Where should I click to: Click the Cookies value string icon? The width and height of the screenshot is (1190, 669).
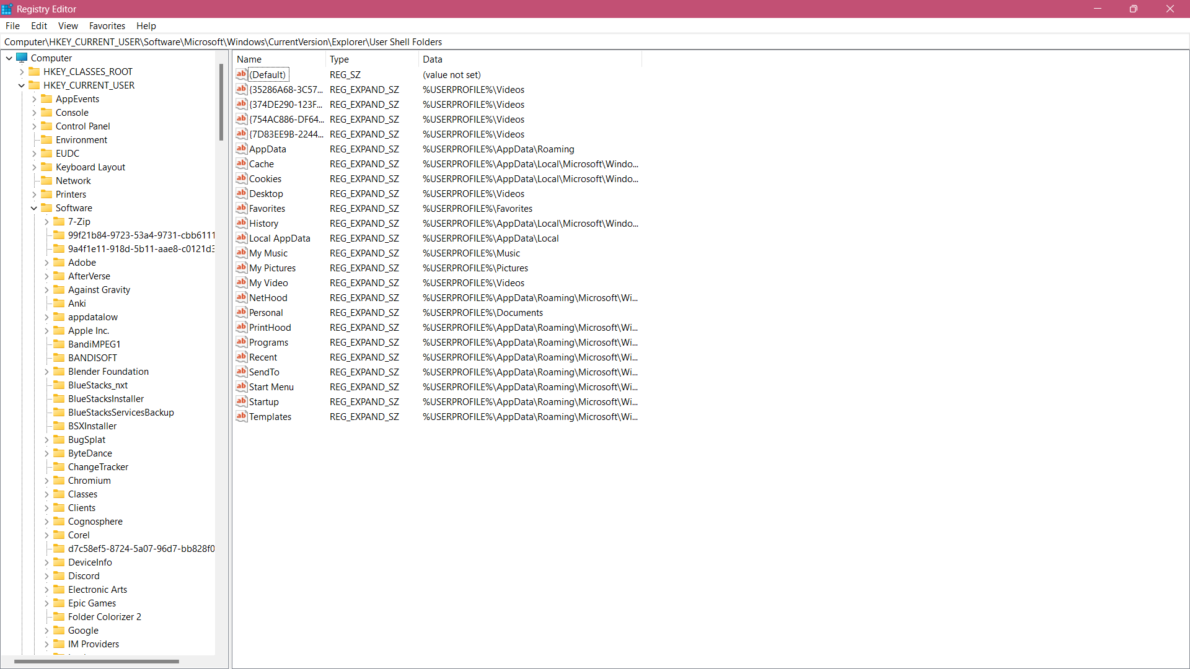(242, 178)
